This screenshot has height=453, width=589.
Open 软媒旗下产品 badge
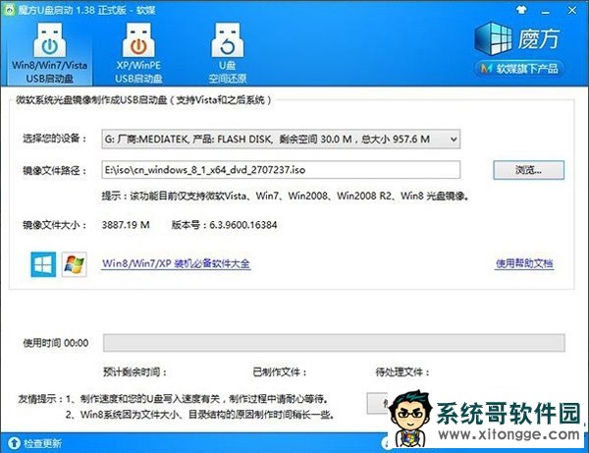click(520, 69)
